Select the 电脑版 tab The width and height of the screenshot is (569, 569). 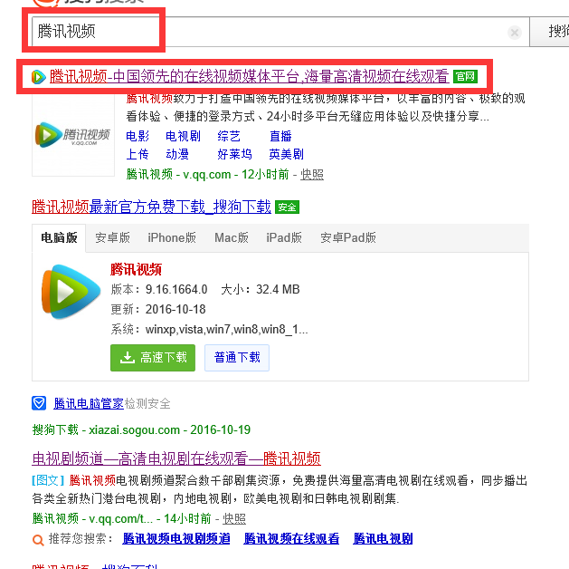[59, 238]
